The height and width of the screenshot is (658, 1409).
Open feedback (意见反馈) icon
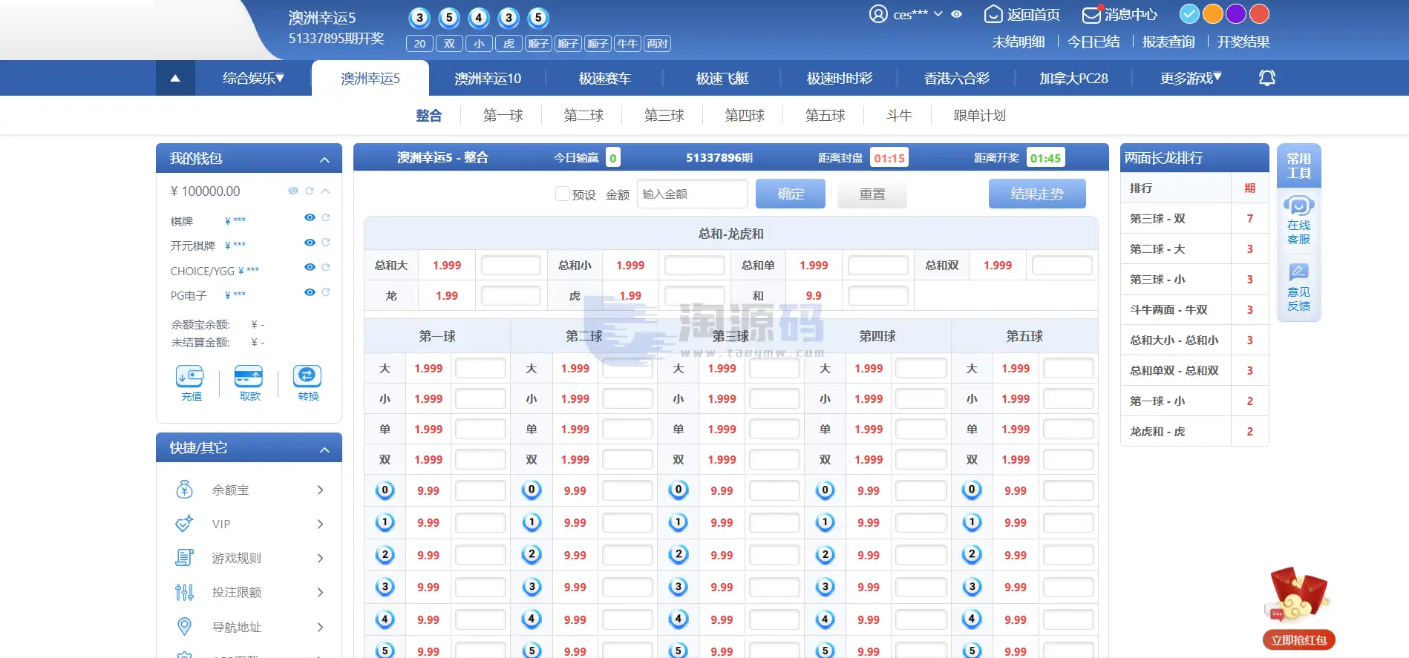point(1298,272)
